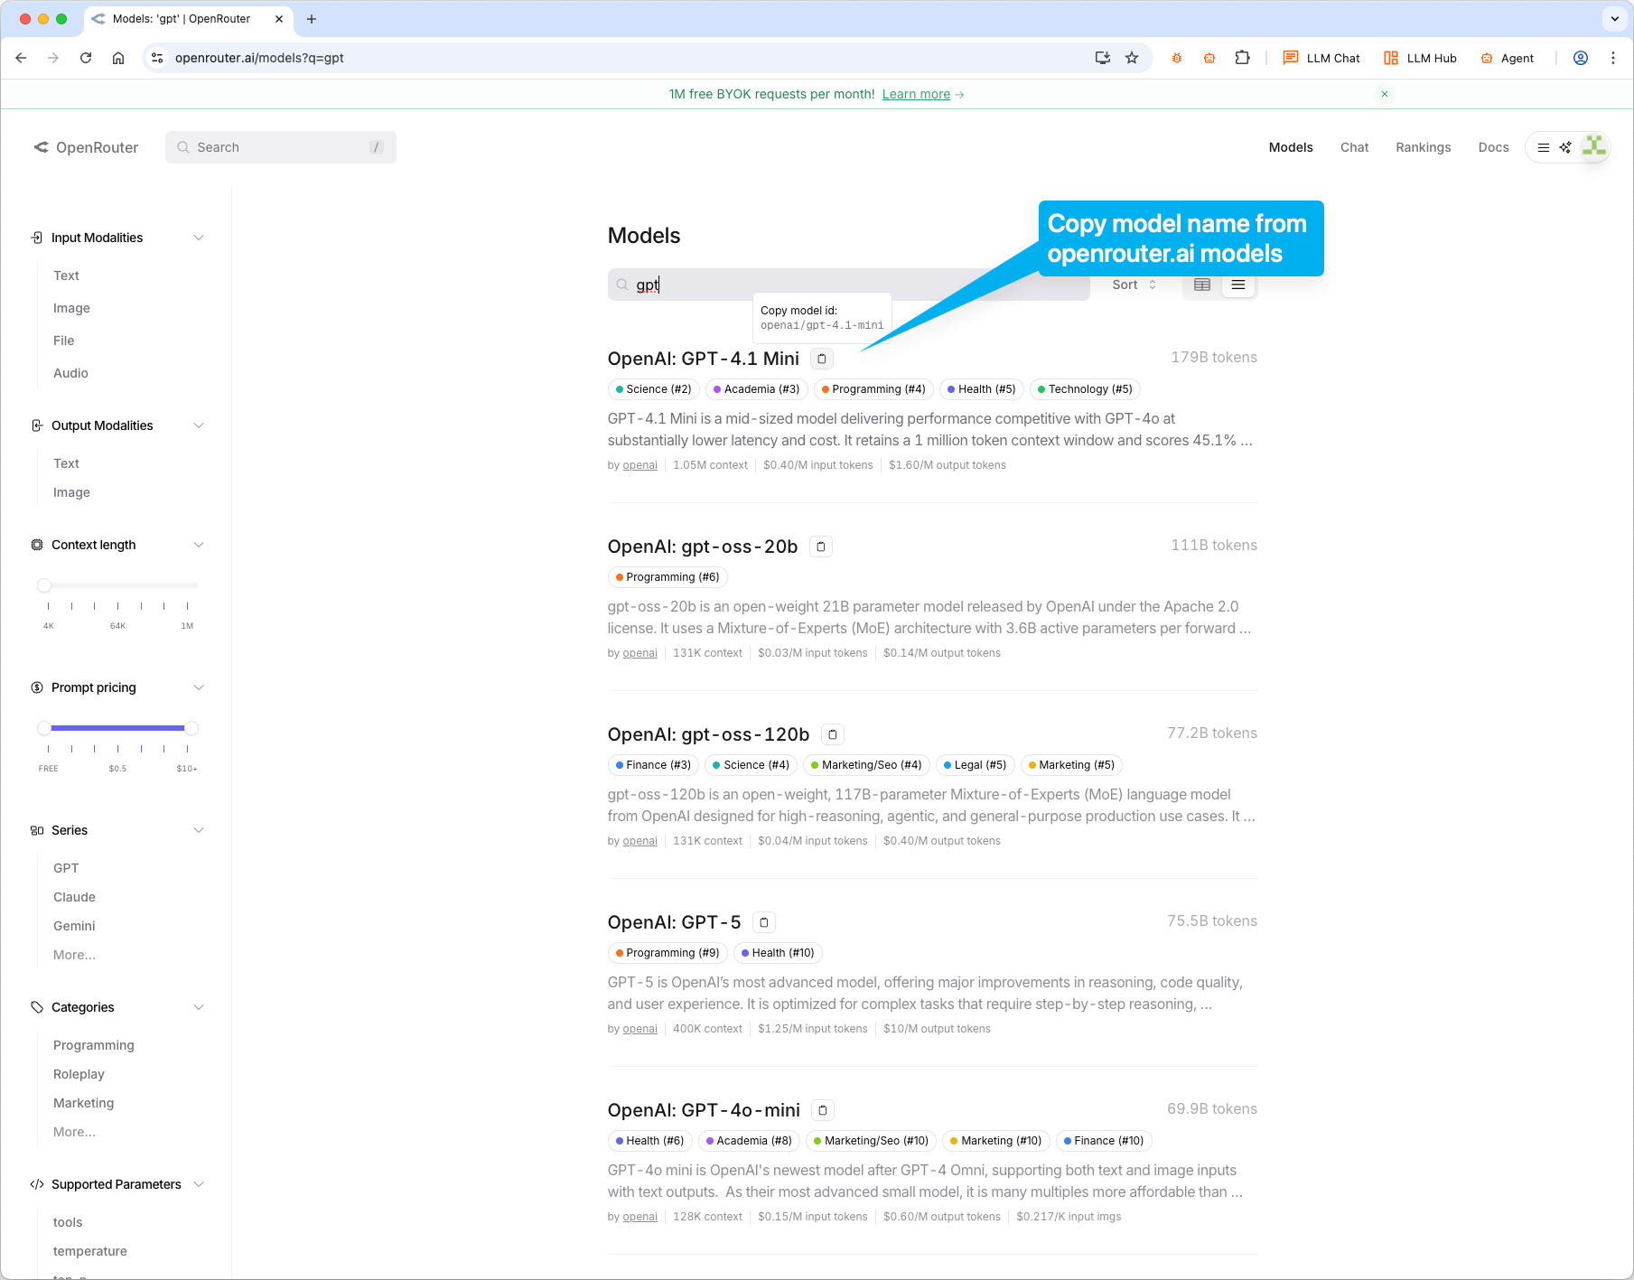
Task: Collapse the Input Modalities section
Action: point(199,238)
